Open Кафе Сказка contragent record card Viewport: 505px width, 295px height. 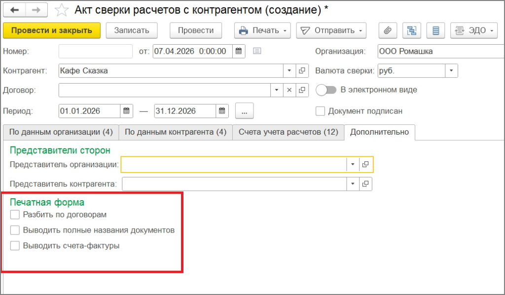click(x=302, y=71)
